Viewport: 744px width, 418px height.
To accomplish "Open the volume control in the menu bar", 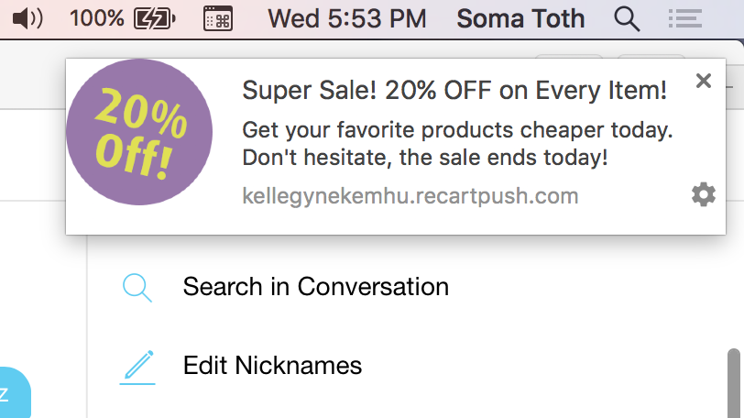I will pyautogui.click(x=27, y=19).
